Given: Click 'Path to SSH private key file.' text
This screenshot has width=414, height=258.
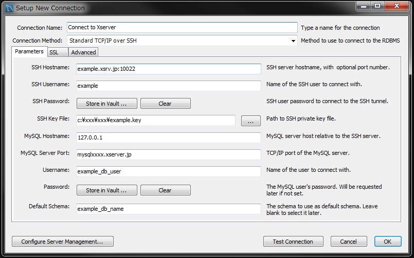Looking at the screenshot, I should 301,118.
